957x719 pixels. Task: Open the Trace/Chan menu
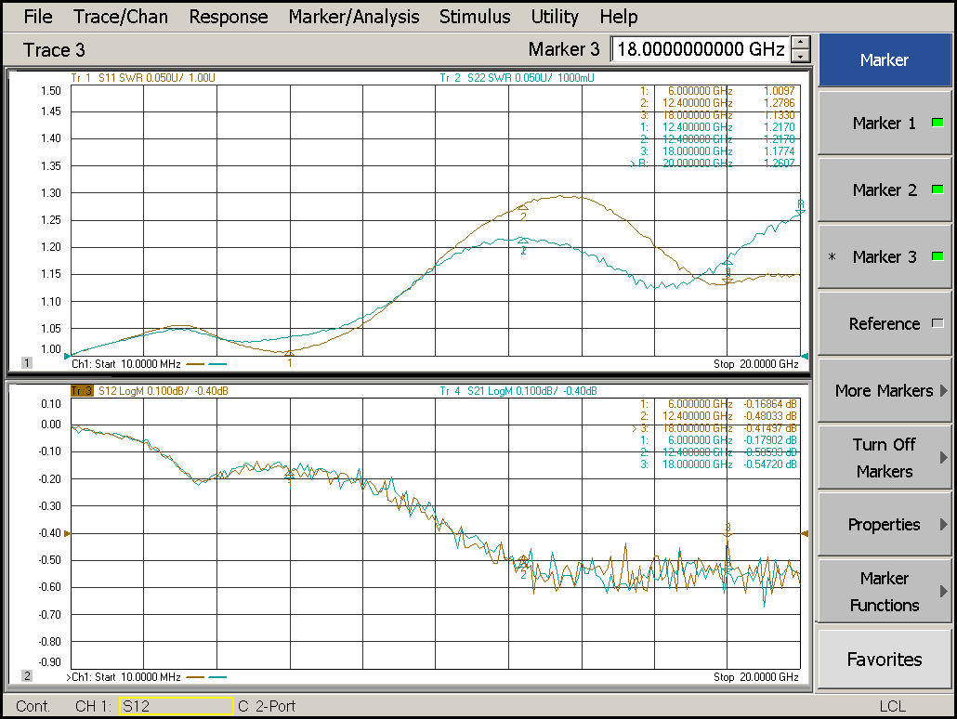pyautogui.click(x=120, y=17)
